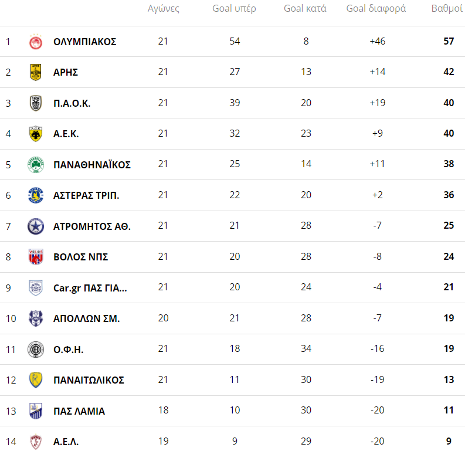The height and width of the screenshot is (451, 465).
Task: Sort table by Βαθμοί column header
Action: tap(447, 9)
